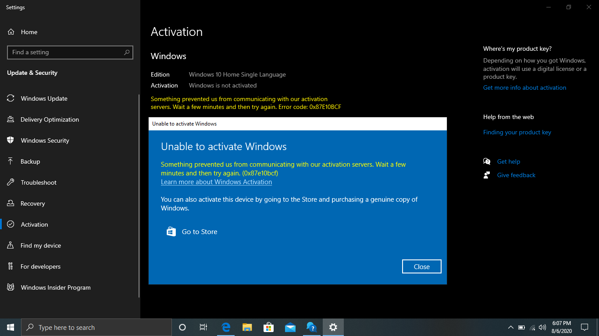Click the Windows Insider Program icon

click(11, 287)
